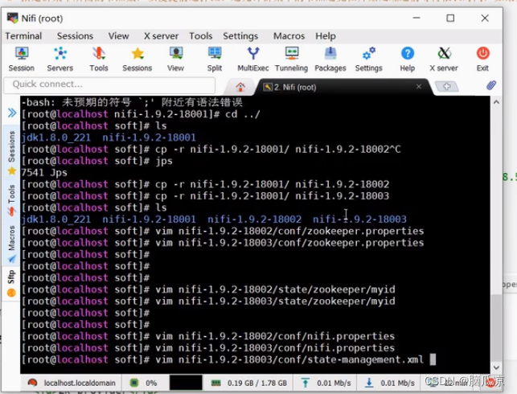The image size is (517, 394).
Task: Click the Help question mark icon
Action: (x=408, y=59)
